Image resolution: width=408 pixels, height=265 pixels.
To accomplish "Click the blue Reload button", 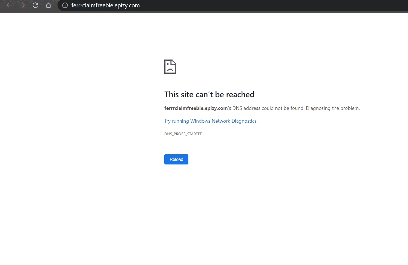I will [176, 159].
